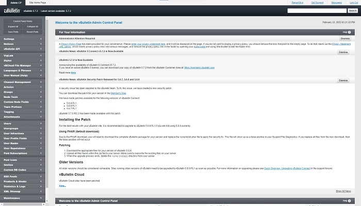Click the sidebar vertical scrollbar
This screenshot has width=361, height=206.
coord(47,104)
